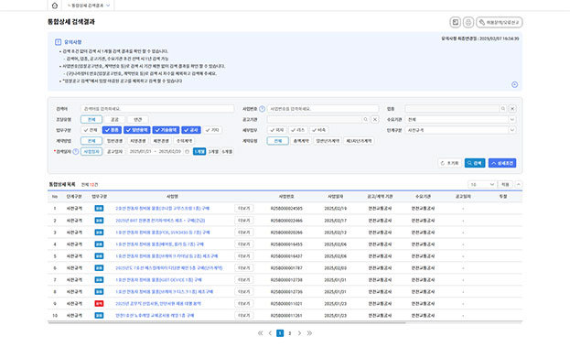The image size is (570, 347).
Task: Click the 유의사항 notice info icon
Action: (58, 42)
